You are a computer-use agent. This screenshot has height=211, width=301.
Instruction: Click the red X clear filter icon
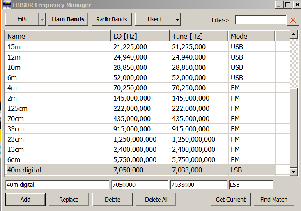coord(293,20)
